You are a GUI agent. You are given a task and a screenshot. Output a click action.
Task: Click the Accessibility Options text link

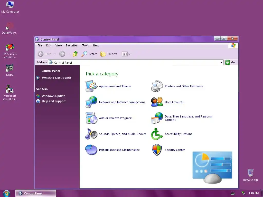point(178,134)
